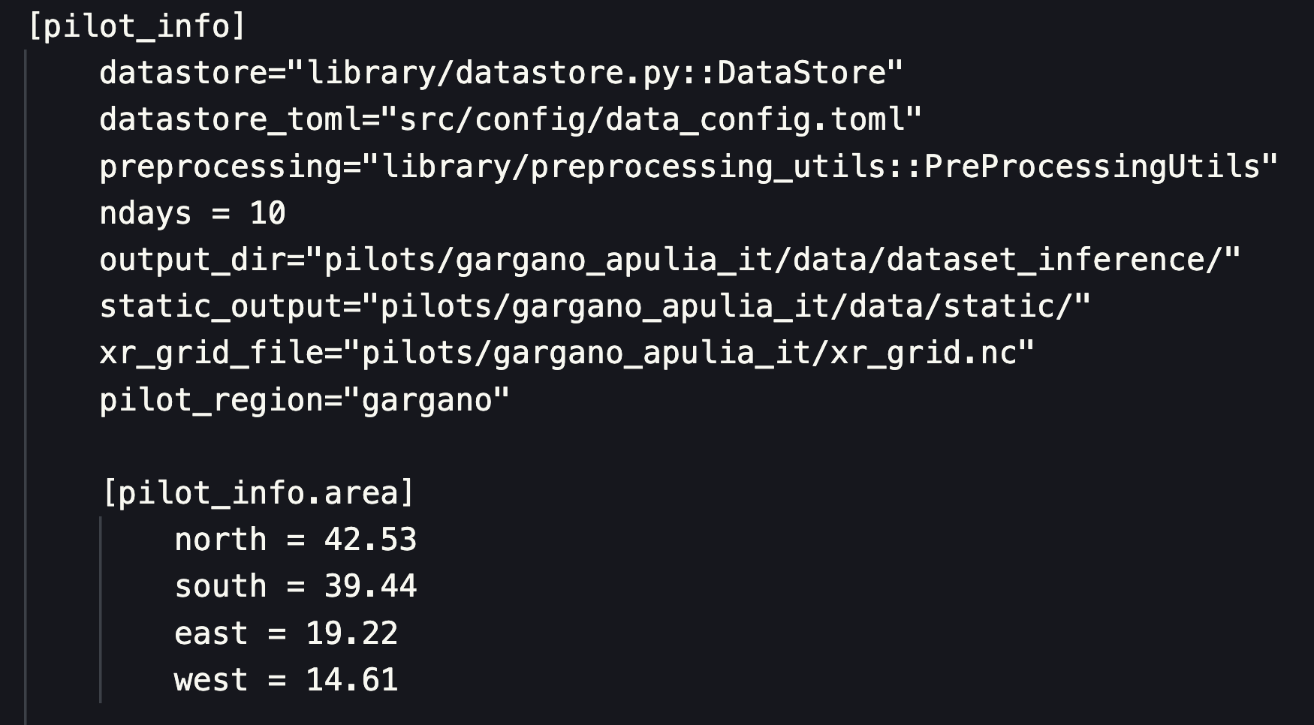This screenshot has width=1314, height=725.
Task: Click the PreProcessingUtils string value
Action: 820,166
